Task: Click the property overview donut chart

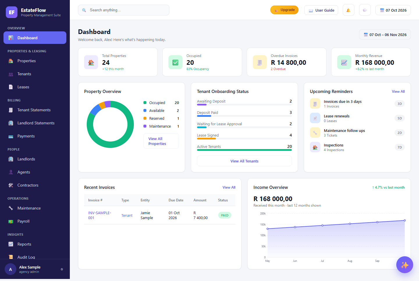Action: point(110,124)
